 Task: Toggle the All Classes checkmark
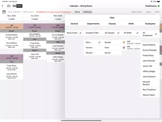click(x=118, y=33)
